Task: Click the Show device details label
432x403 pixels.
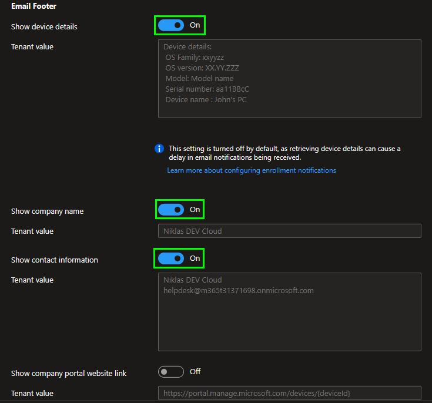Action: 44,26
